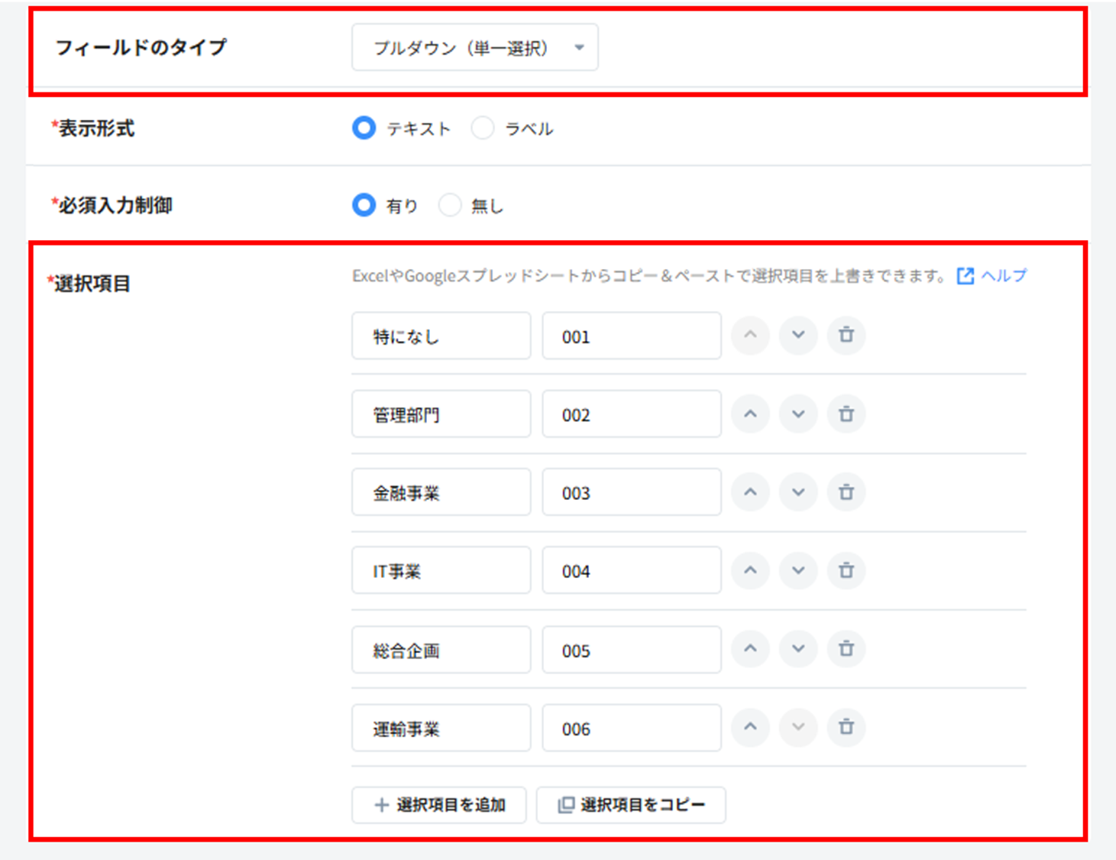
Task: Move 特になし option down
Action: pos(798,336)
